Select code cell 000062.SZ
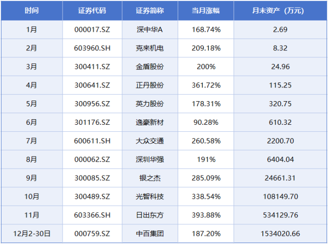Screen dimensions: 328x244 pos(92,159)
